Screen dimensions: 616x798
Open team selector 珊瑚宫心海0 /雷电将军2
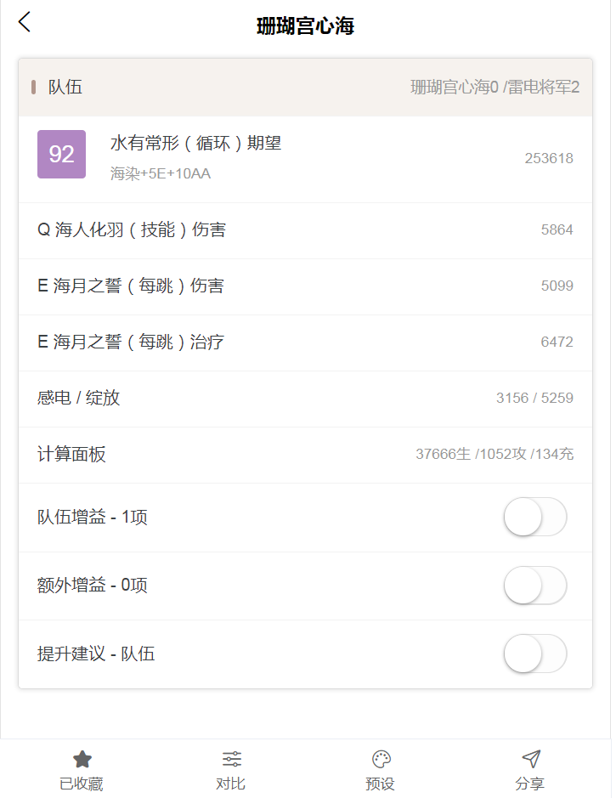point(494,87)
